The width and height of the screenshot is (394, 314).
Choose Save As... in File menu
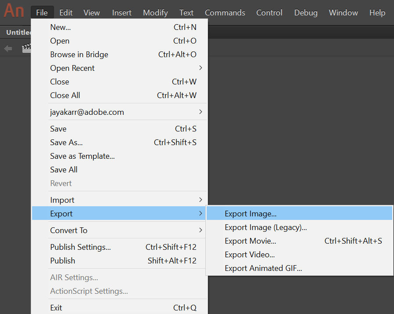click(66, 142)
